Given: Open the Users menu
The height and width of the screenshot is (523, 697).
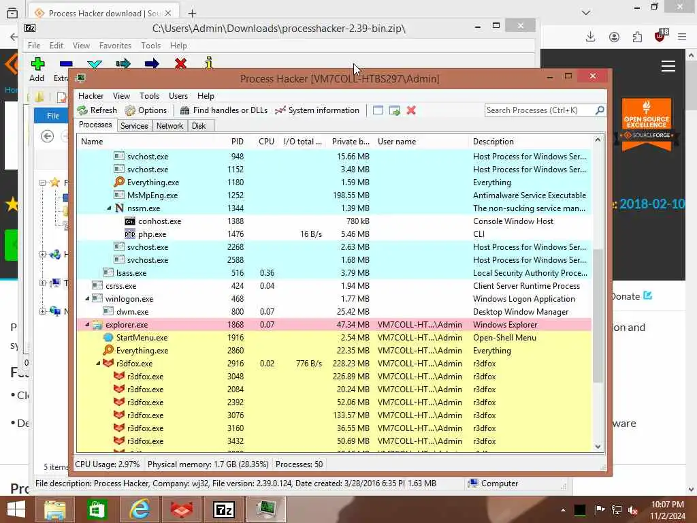Looking at the screenshot, I should 178,96.
